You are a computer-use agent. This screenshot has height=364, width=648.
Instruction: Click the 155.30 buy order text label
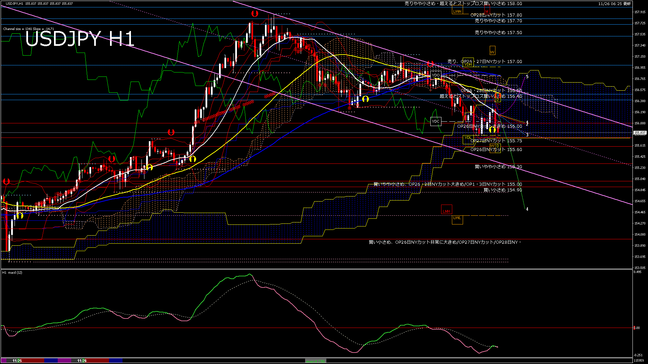498,167
